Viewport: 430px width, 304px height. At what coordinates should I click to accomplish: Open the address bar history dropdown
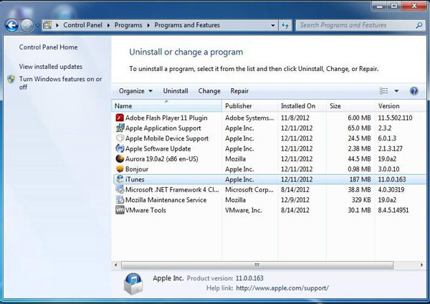click(x=273, y=26)
